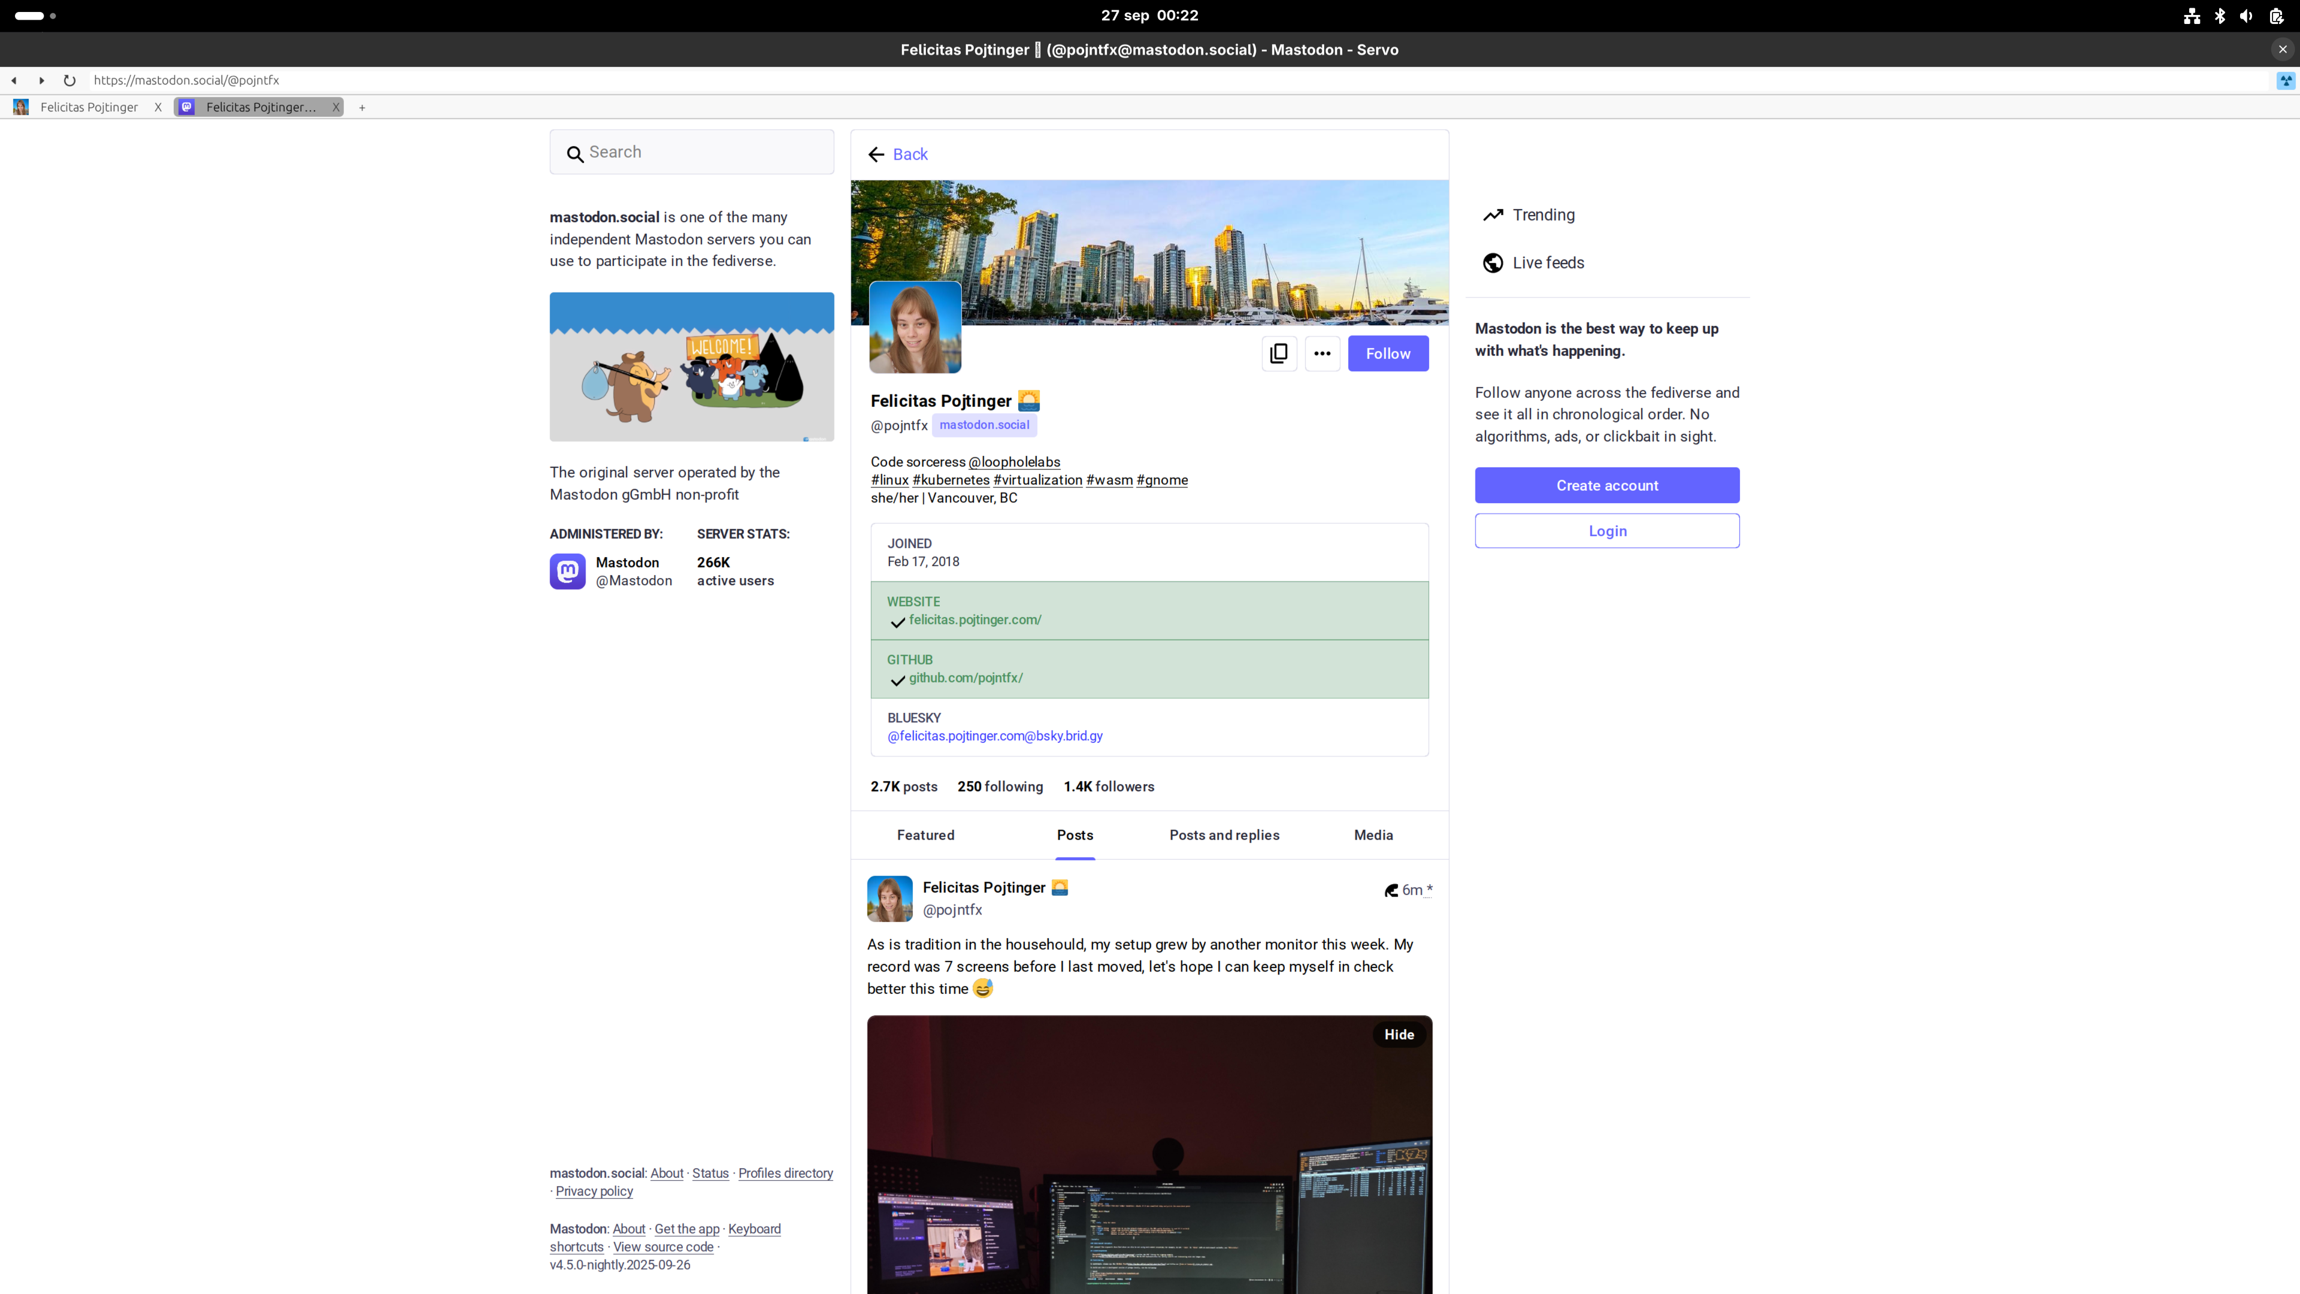Click the Search input field
The height and width of the screenshot is (1294, 2300).
pos(692,152)
